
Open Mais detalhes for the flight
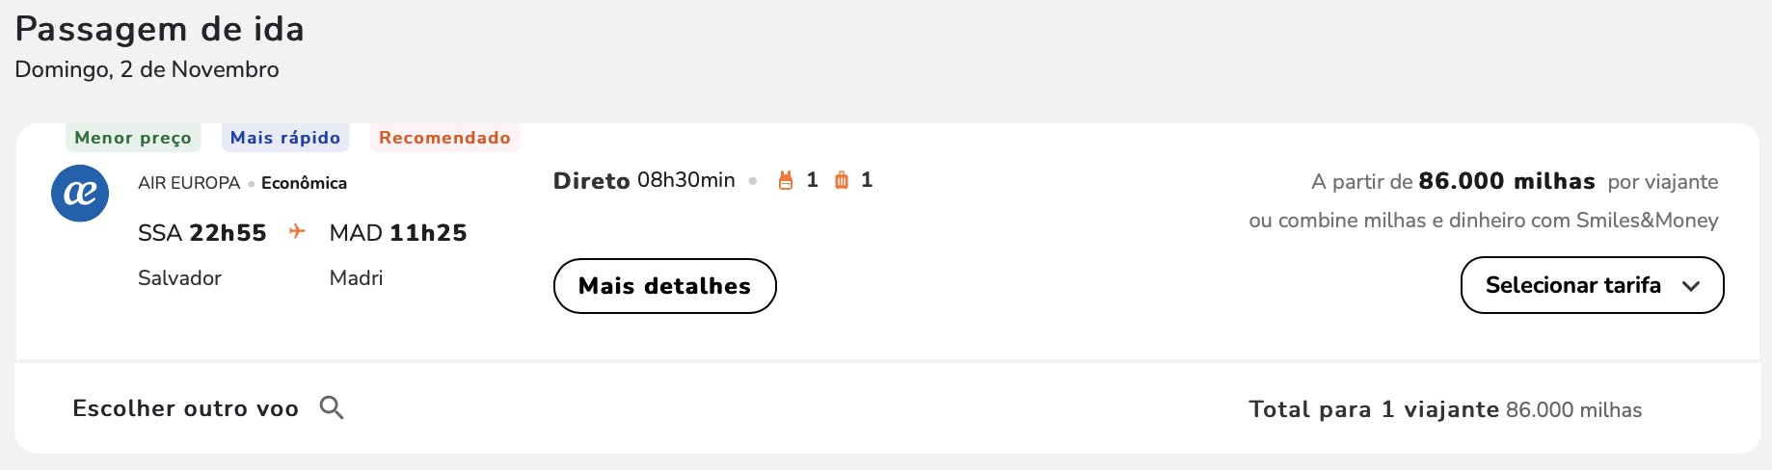pos(664,286)
